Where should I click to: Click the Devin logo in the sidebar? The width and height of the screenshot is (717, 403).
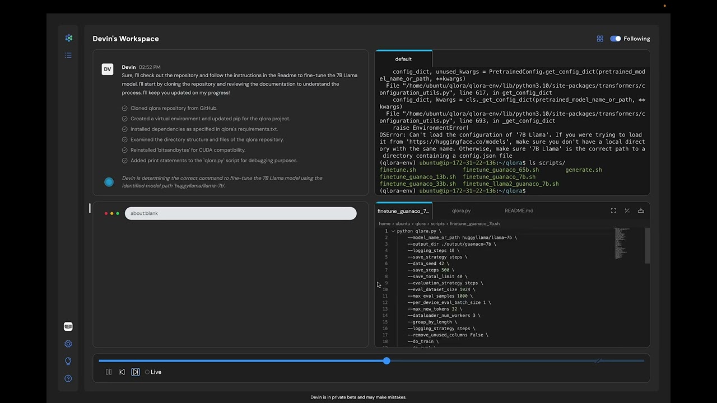(68, 38)
